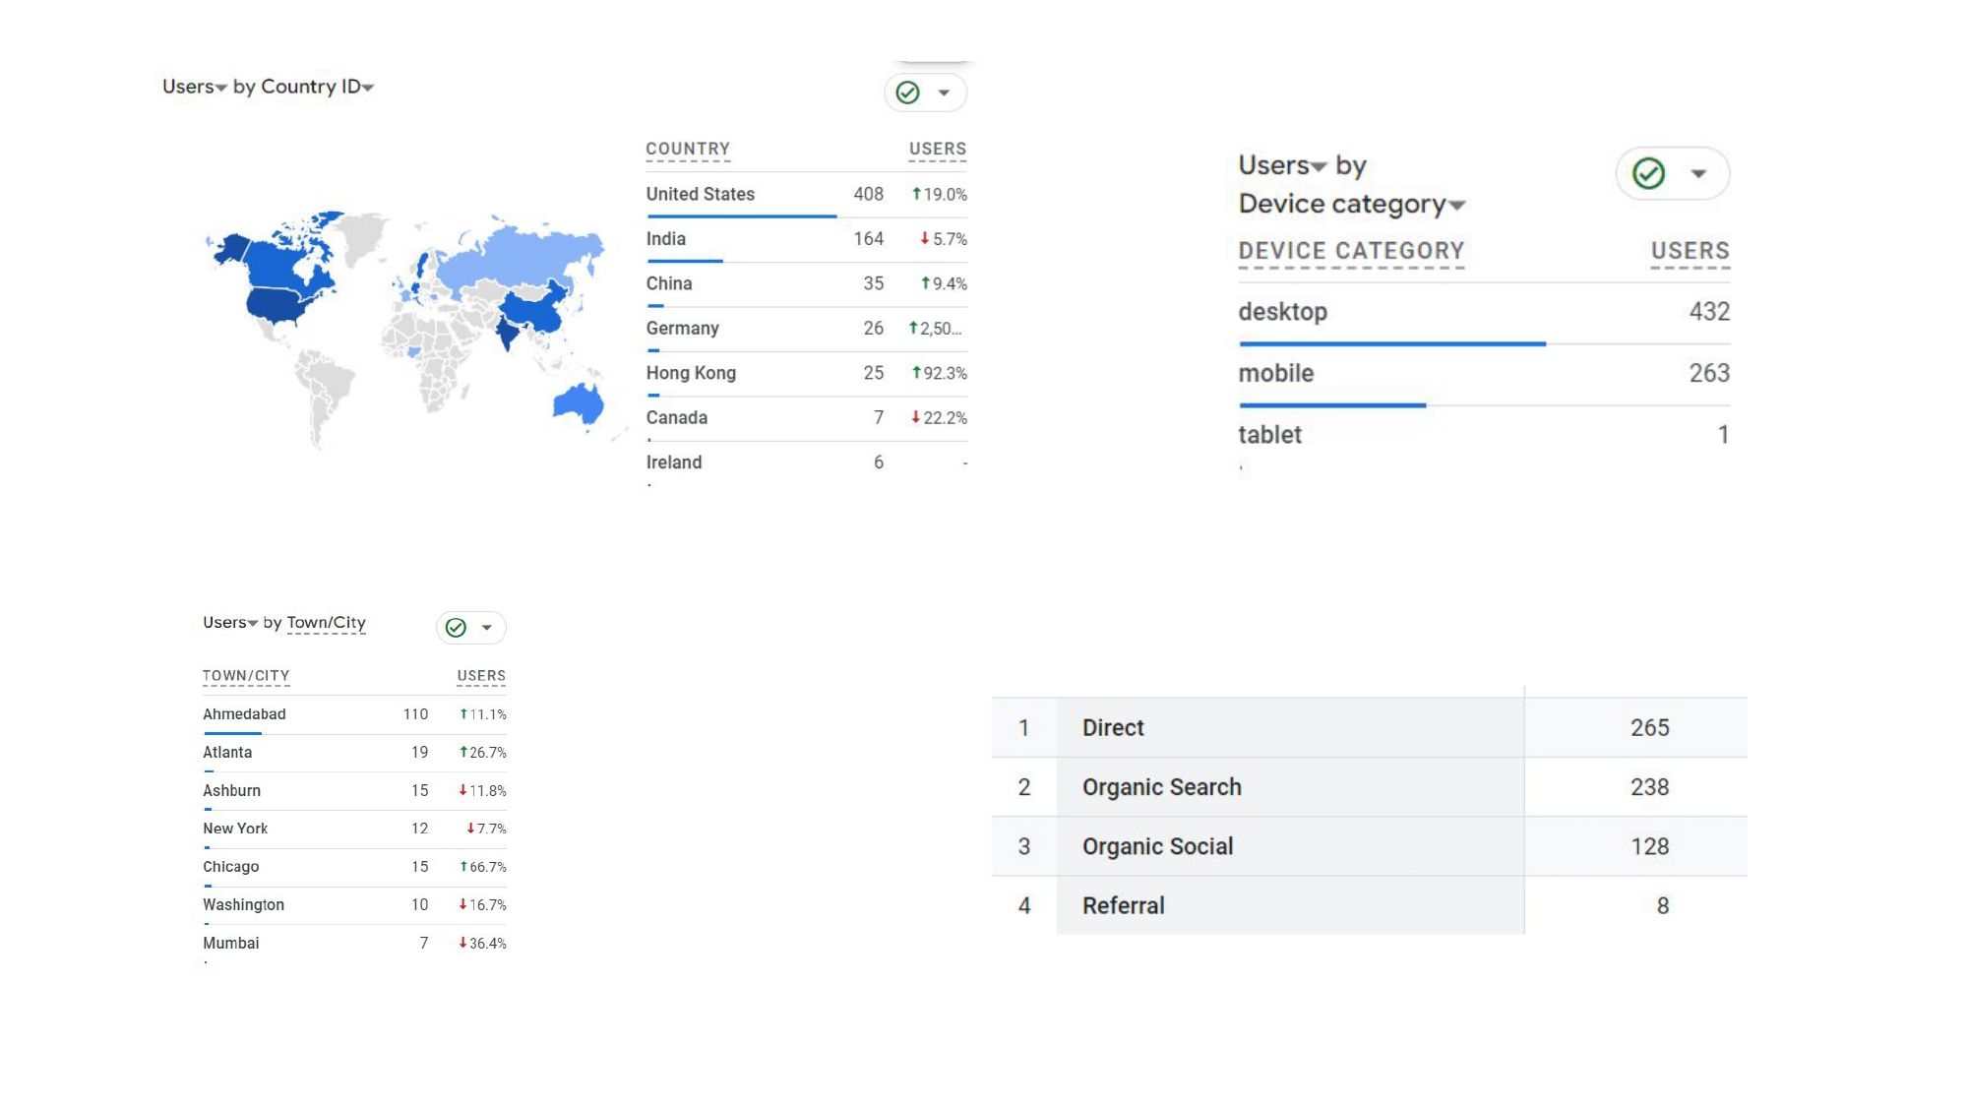Click DEVICE CATEGORY column header
Viewport: 1968px width, 1107px height.
pos(1351,251)
